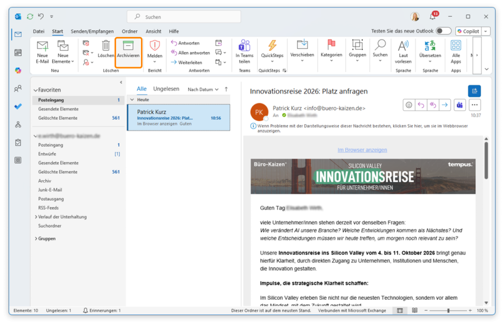This screenshot has width=504, height=325.
Task: Adjust the zoom slider at bottom right
Action: [x=448, y=310]
